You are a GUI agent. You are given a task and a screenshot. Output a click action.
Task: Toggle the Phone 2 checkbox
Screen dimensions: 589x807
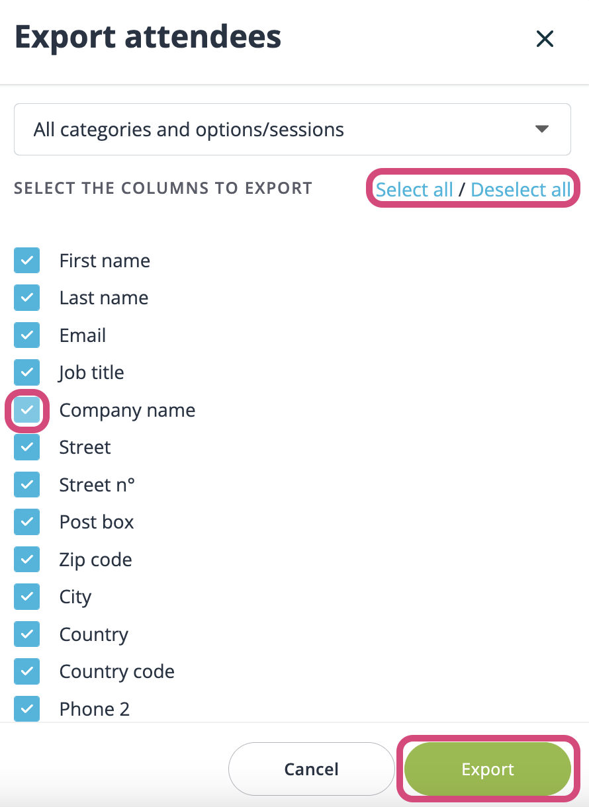[x=26, y=708]
